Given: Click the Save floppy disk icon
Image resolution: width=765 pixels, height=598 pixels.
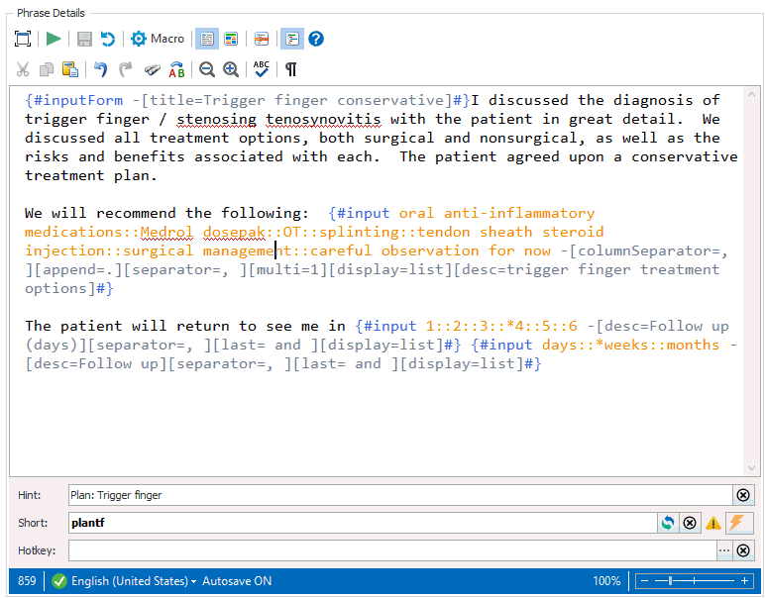Looking at the screenshot, I should pyautogui.click(x=85, y=39).
